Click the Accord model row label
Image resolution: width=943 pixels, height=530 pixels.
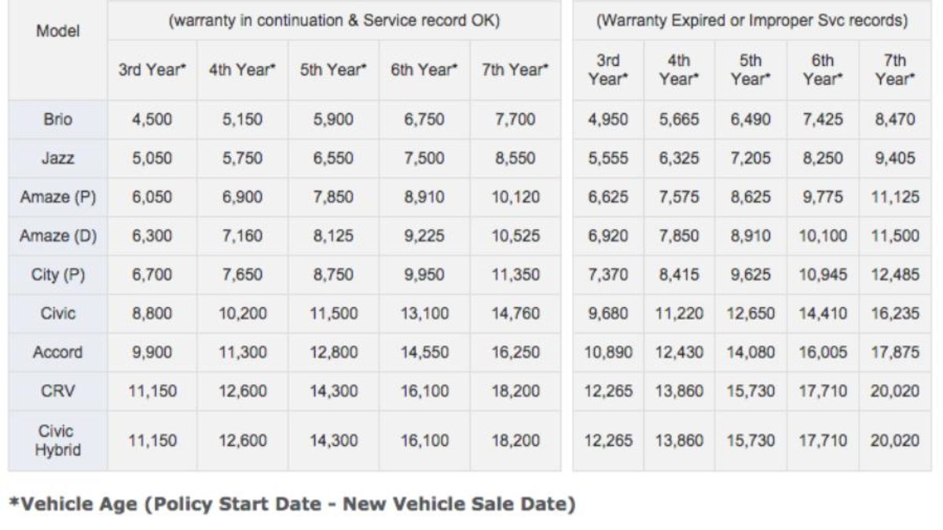coord(57,353)
